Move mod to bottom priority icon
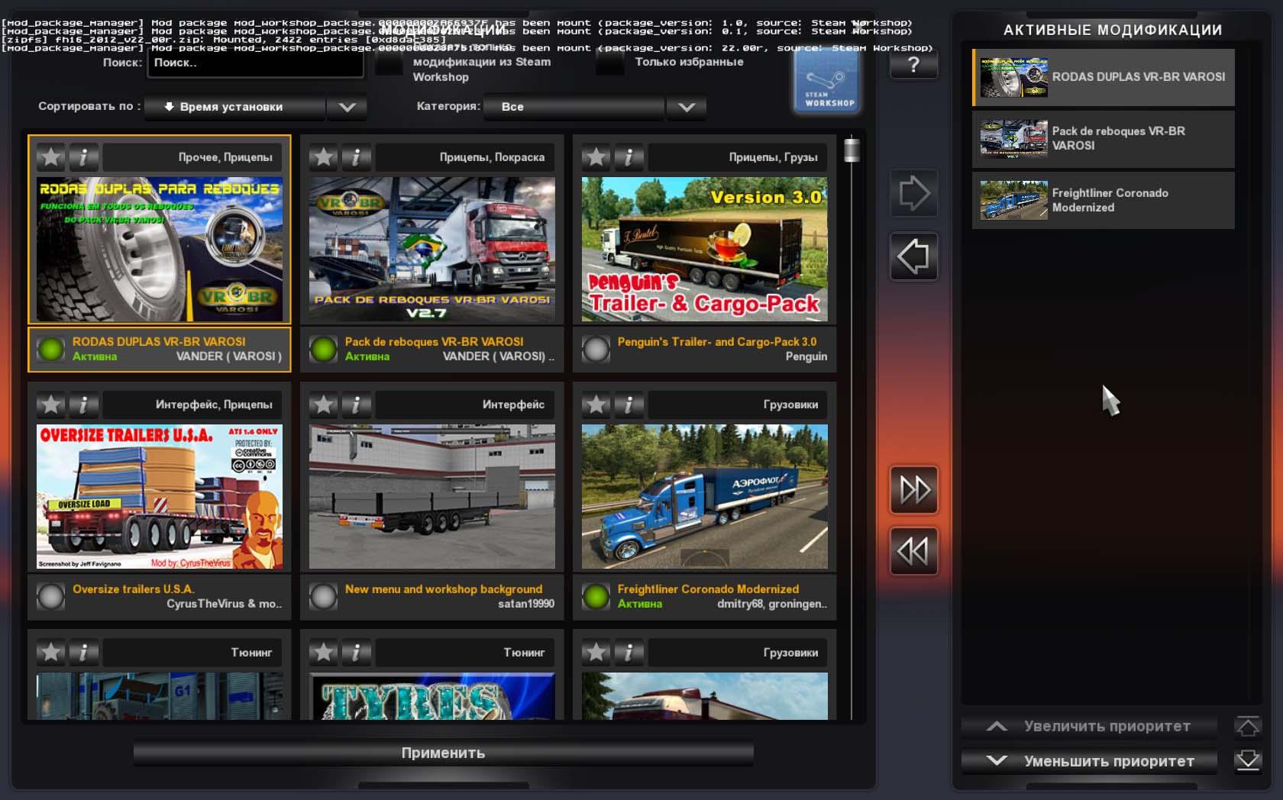 (x=1247, y=760)
